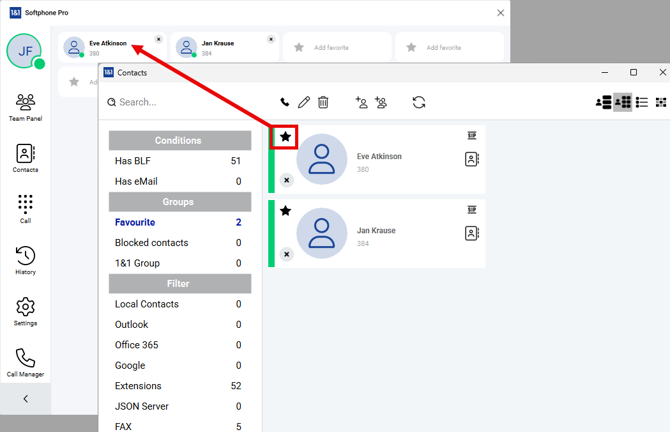The width and height of the screenshot is (670, 432).
Task: Click the add single contact icon
Action: [362, 102]
